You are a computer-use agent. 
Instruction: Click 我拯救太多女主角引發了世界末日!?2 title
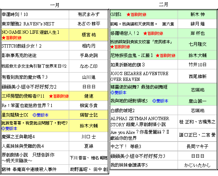pos(34,66)
